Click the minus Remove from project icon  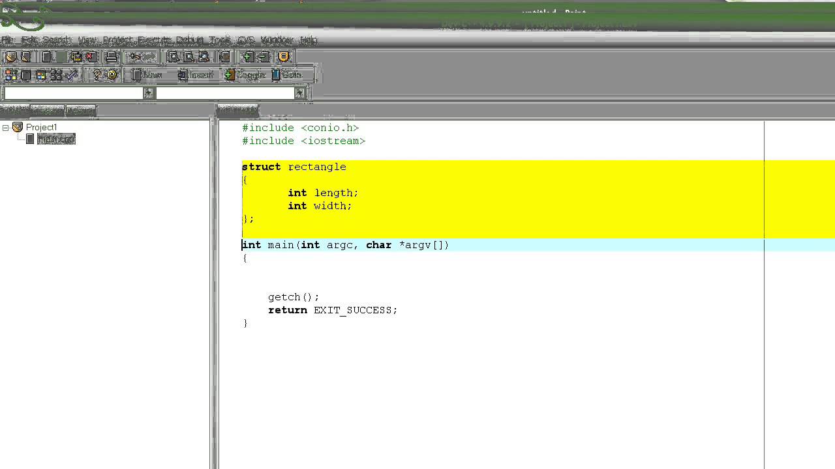[264, 57]
